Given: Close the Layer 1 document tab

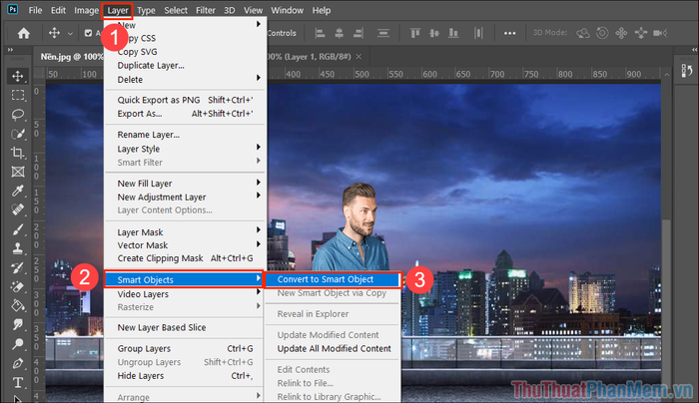Looking at the screenshot, I should [358, 57].
